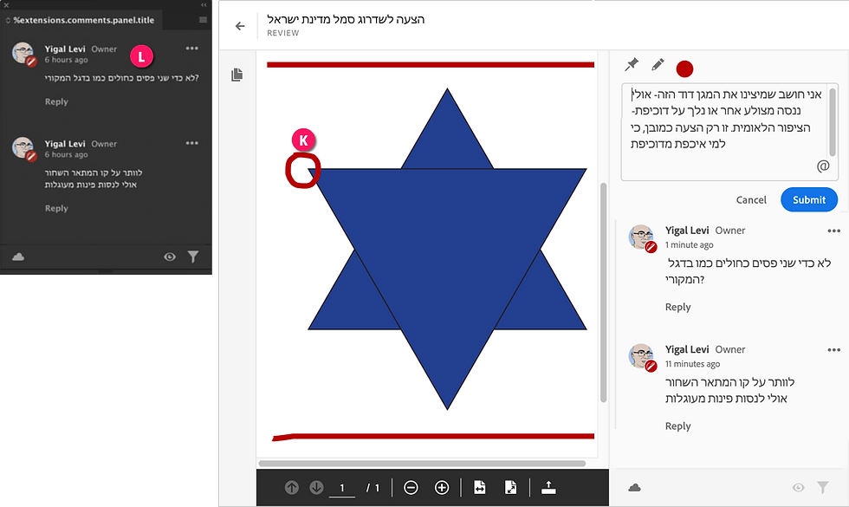Click the vertical scrollbar of the document
This screenshot has height=507, width=849.
click(603, 293)
